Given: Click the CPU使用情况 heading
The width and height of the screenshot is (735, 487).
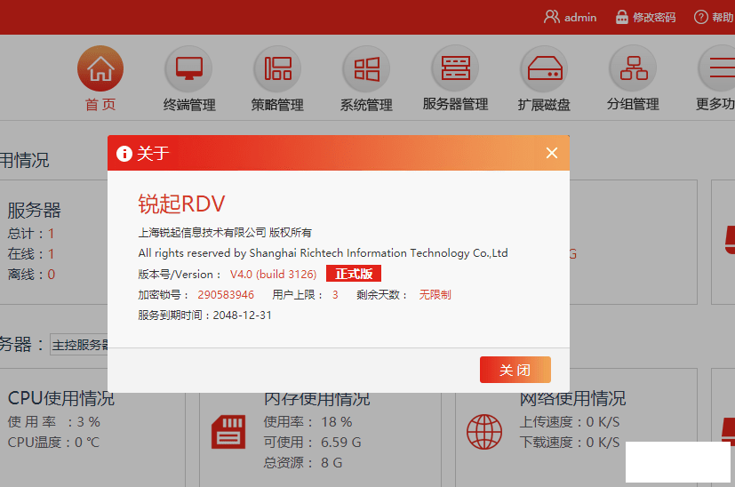Looking at the screenshot, I should tap(61, 399).
